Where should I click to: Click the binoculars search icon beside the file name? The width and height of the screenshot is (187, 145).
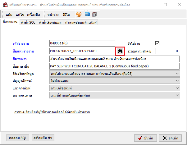coord(120,51)
